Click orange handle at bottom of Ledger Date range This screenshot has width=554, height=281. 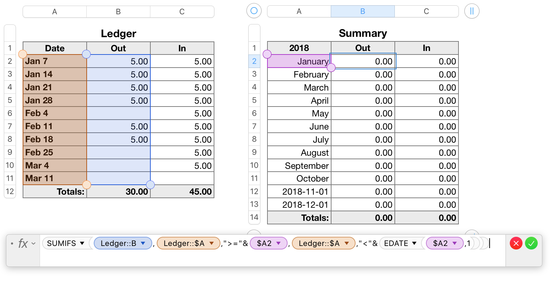(86, 184)
